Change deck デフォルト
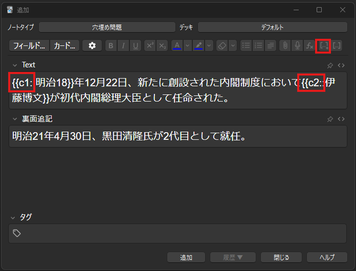This screenshot has width=356, height=271. point(273,27)
